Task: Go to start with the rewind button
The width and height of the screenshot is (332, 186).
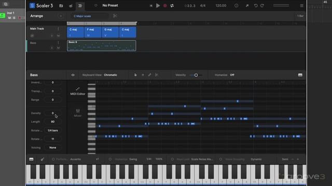Action: coord(151,6)
